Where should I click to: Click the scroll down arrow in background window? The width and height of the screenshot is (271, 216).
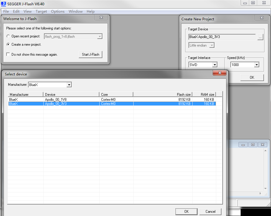265,189
